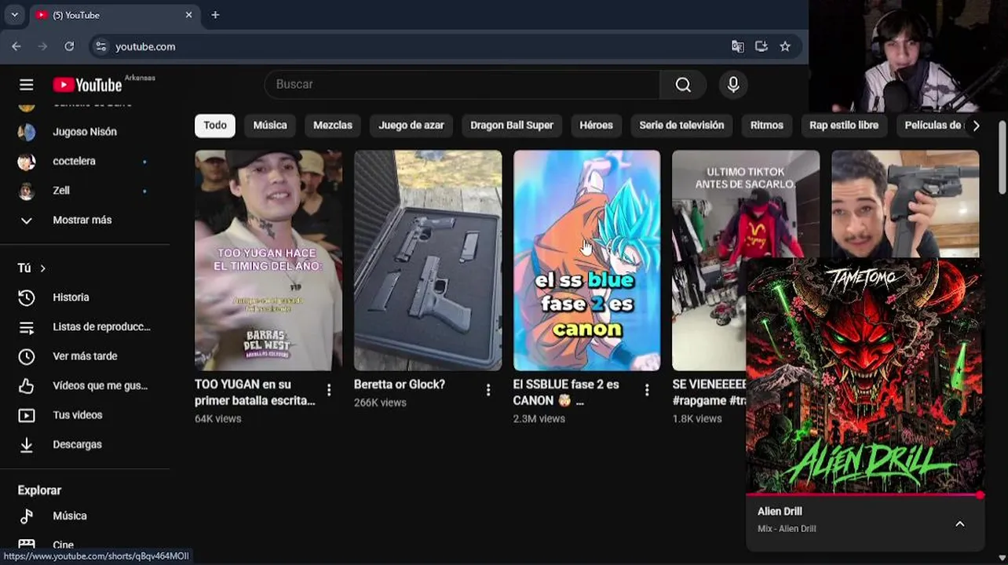The width and height of the screenshot is (1008, 565).
Task: Open Ver más tarde
Action: coord(85,356)
